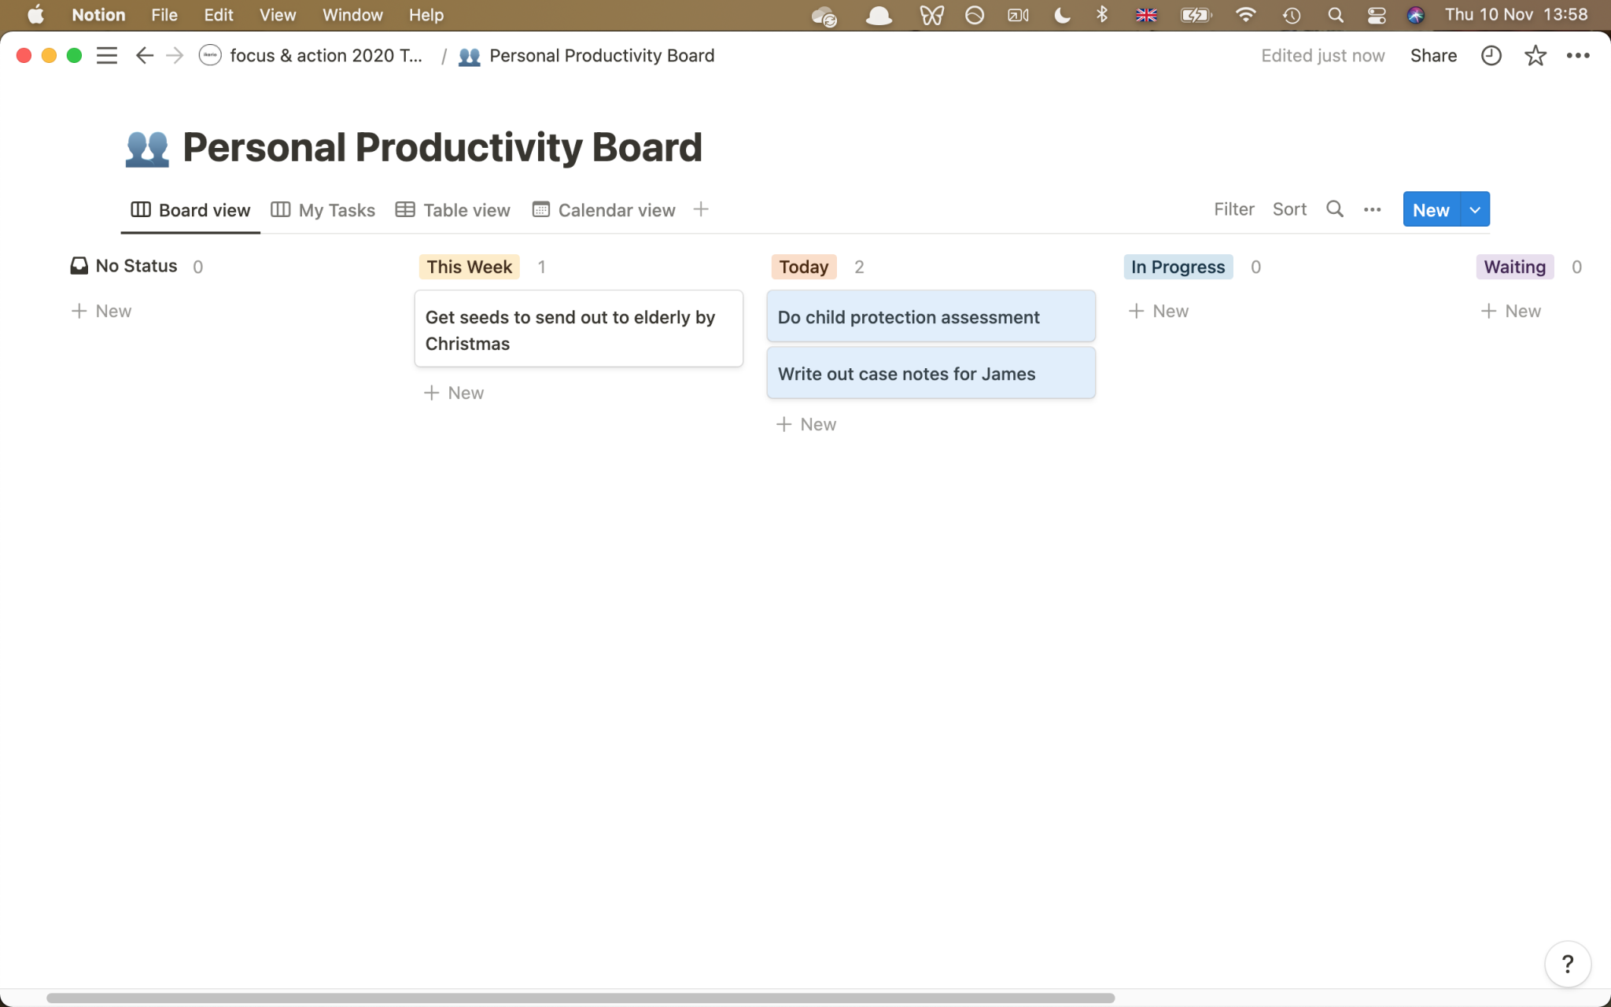Screen dimensions: 1611x1007
Task: Open Siri from the menu bar
Action: (x=1416, y=15)
